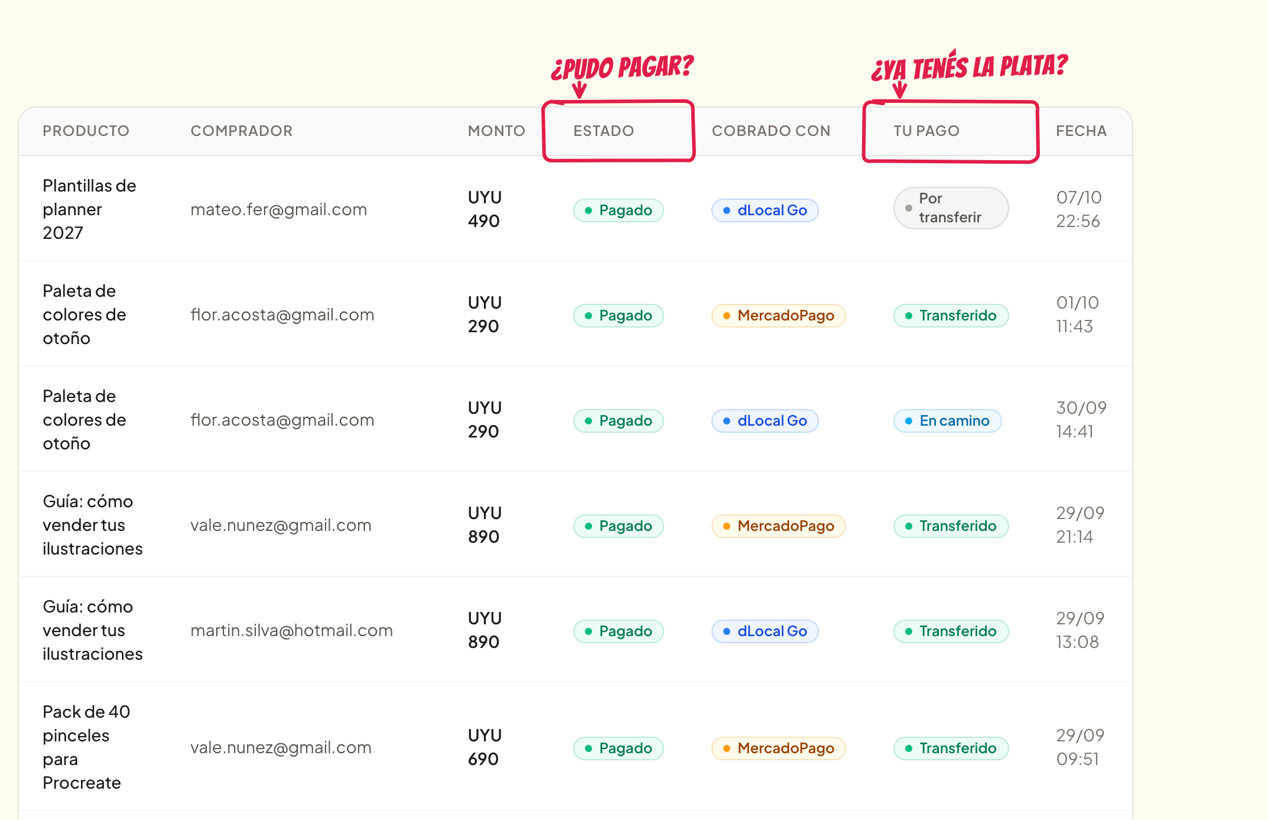Click the COBRADO CON column header
This screenshot has height=820, width=1268.
click(x=771, y=131)
